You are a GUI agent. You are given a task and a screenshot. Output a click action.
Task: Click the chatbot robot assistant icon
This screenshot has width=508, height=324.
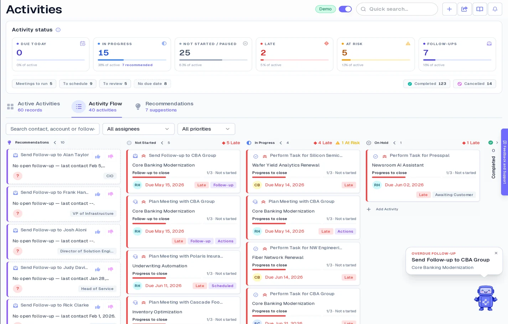click(485, 298)
